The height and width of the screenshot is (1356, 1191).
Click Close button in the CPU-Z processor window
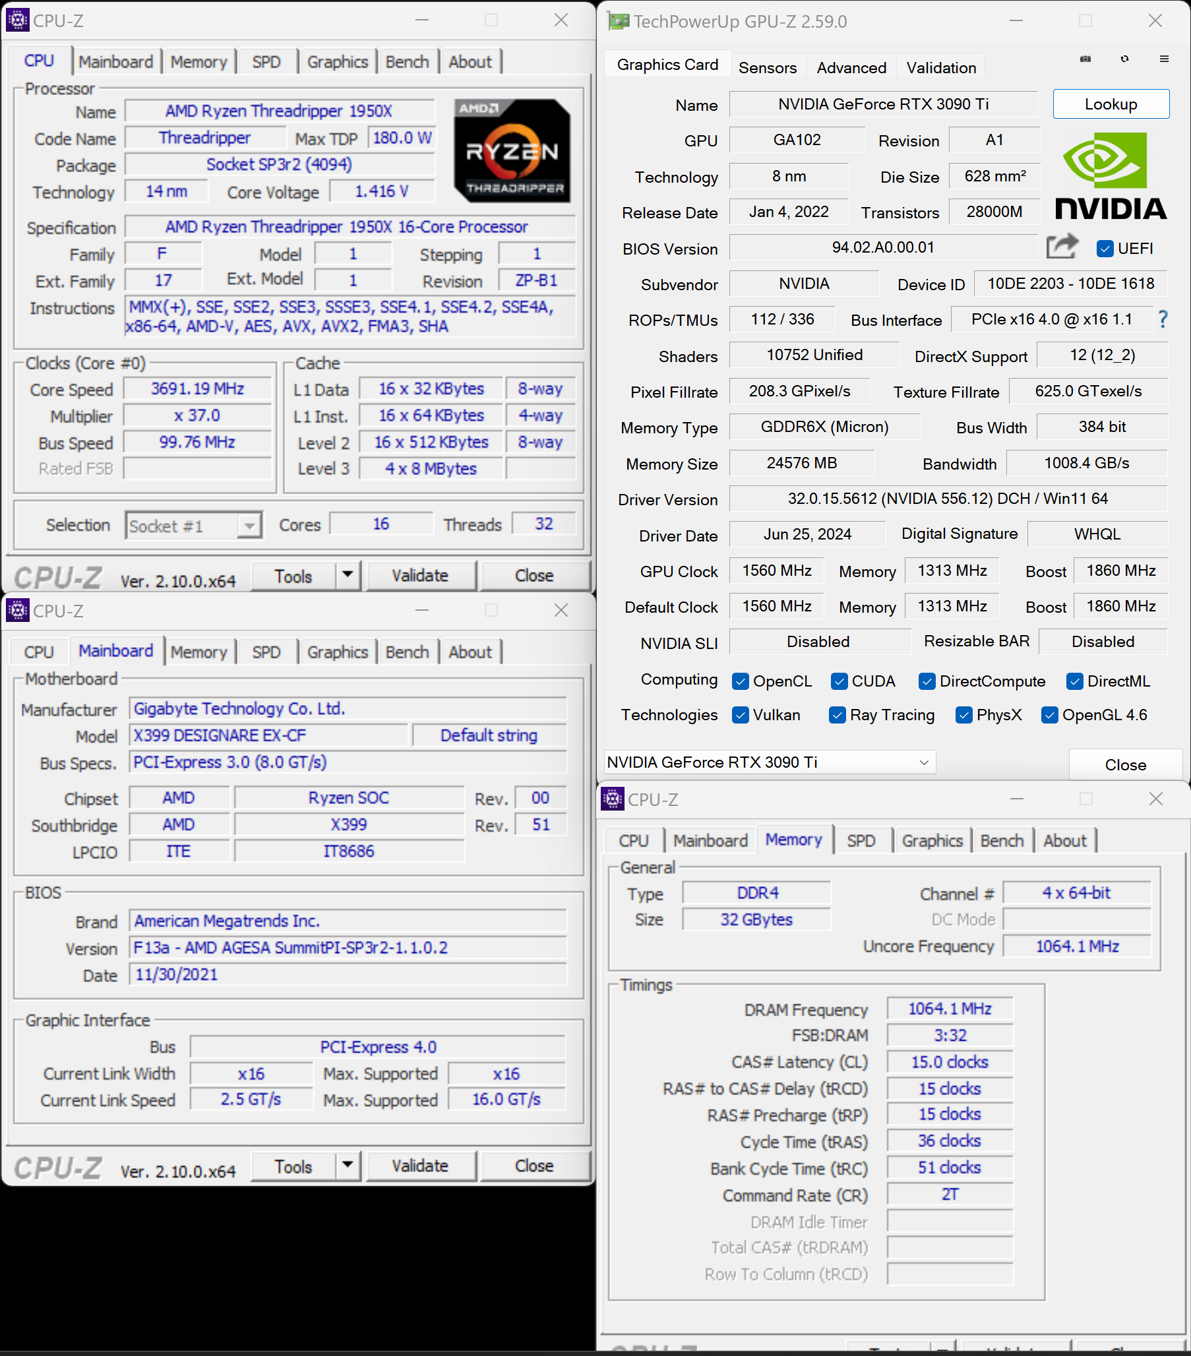click(534, 575)
